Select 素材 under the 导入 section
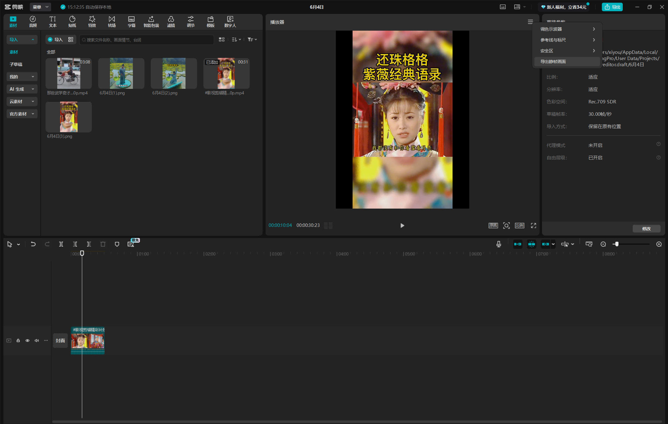This screenshot has width=668, height=424. pos(14,52)
